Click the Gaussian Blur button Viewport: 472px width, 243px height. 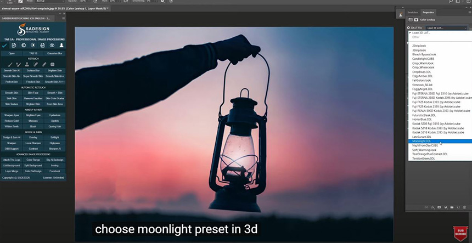click(55, 54)
